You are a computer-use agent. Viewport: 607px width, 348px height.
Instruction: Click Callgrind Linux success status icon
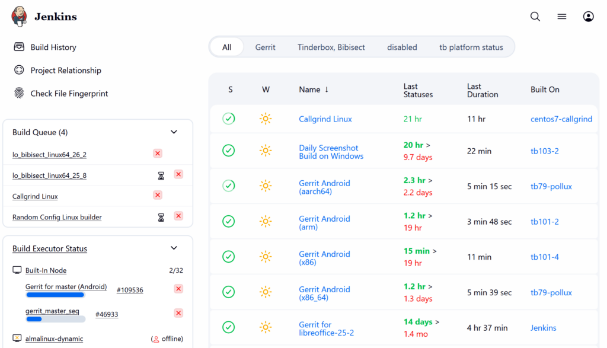pos(228,119)
